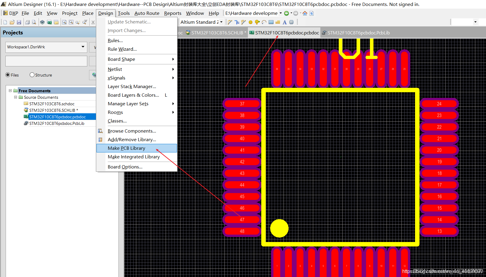This screenshot has height=277, width=486.
Task: Select STM32F10C8T6pcbdoc.PcbLib in project tree
Action: 57,123
